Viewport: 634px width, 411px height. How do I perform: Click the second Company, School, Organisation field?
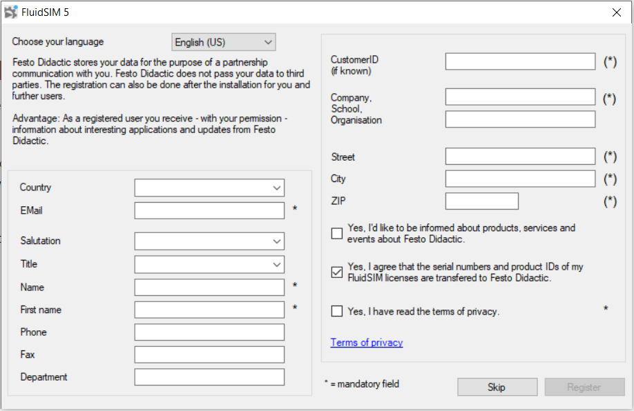click(520, 119)
